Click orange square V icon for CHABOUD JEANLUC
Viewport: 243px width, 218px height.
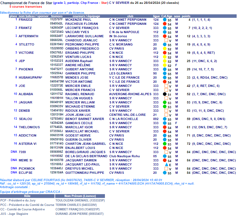click(x=166, y=40)
